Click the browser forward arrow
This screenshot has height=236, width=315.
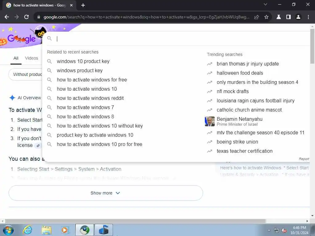coord(17,17)
